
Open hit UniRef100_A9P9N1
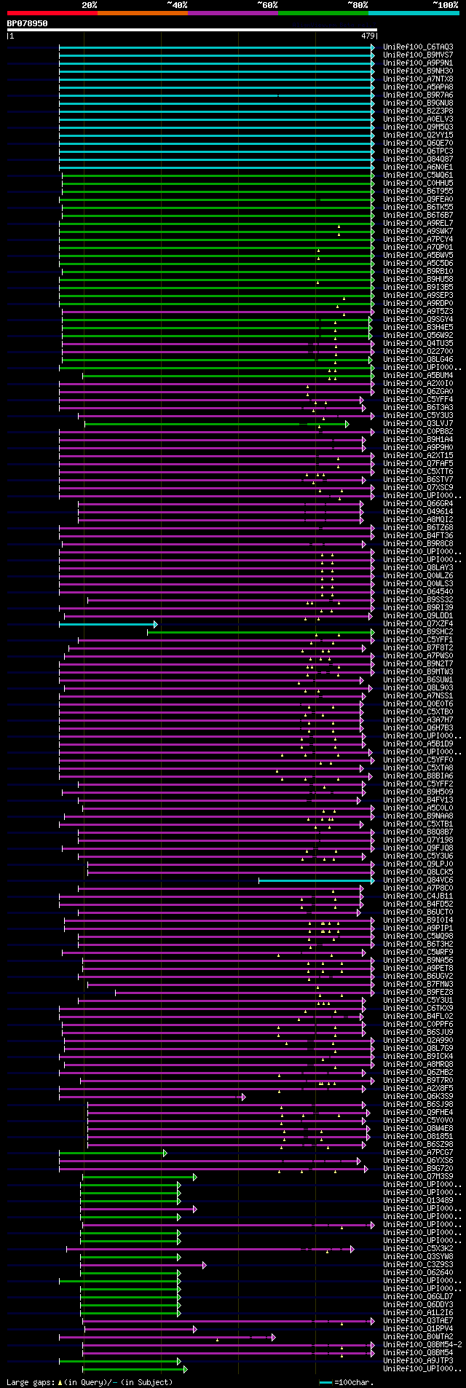(418, 63)
